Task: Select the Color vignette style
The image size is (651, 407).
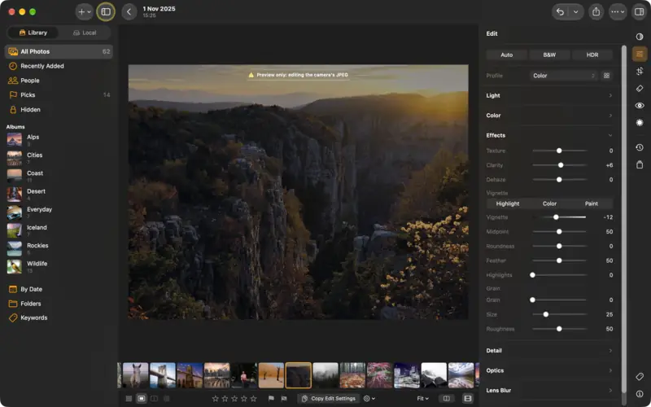Action: click(549, 203)
